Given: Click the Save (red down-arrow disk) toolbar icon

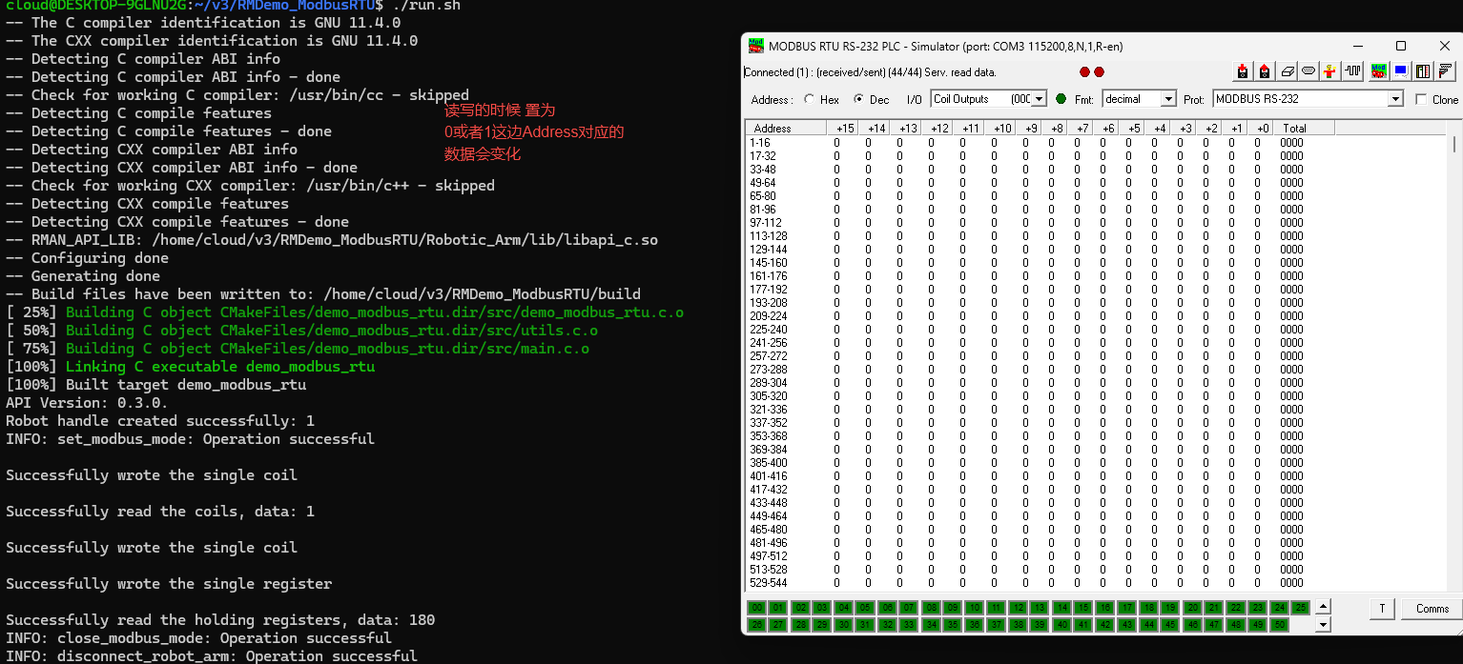Looking at the screenshot, I should (x=1243, y=71).
